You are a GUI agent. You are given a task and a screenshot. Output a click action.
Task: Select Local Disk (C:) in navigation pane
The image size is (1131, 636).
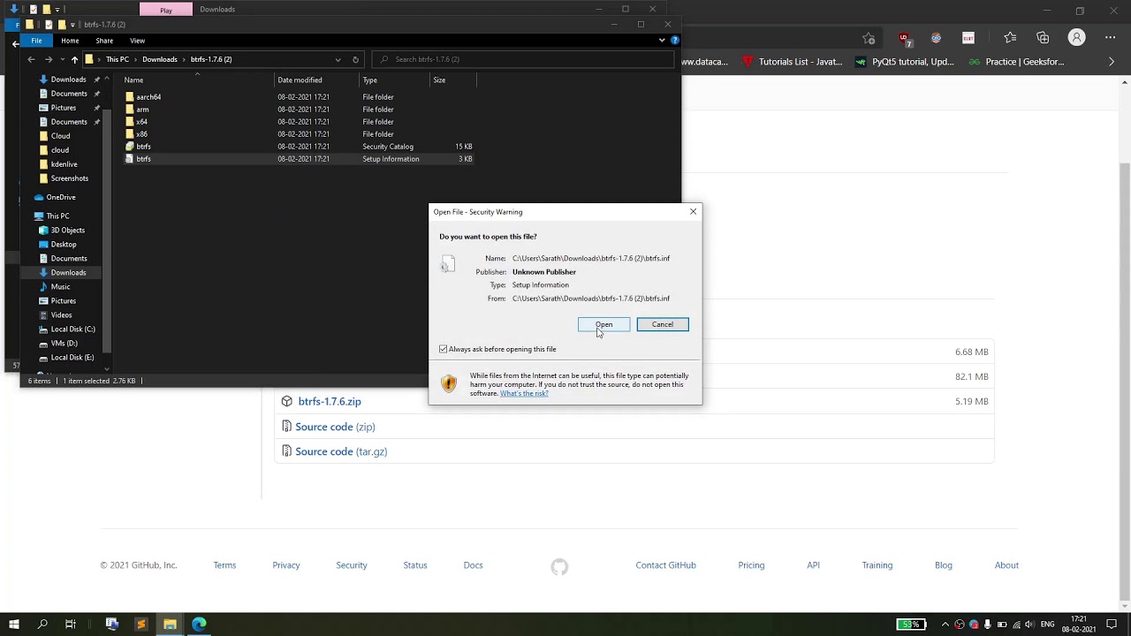pyautogui.click(x=72, y=329)
